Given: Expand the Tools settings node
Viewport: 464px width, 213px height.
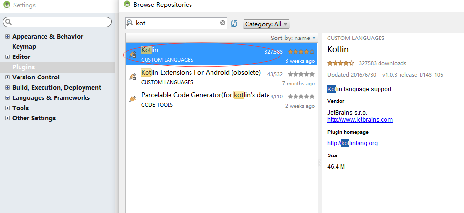Looking at the screenshot, I should pyautogui.click(x=8, y=108).
